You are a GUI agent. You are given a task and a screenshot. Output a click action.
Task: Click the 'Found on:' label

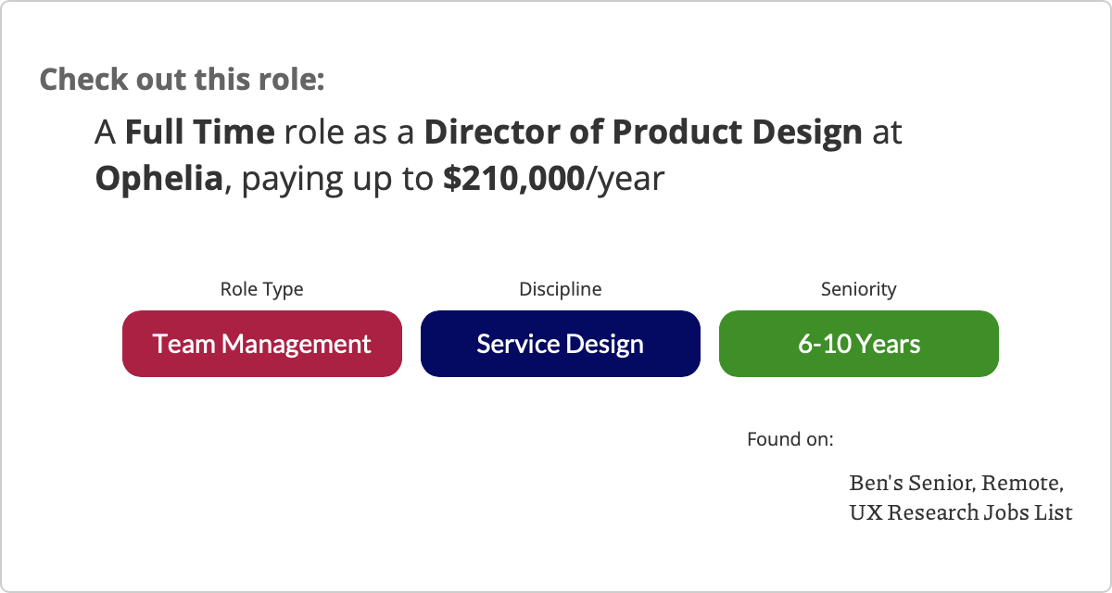tap(790, 438)
